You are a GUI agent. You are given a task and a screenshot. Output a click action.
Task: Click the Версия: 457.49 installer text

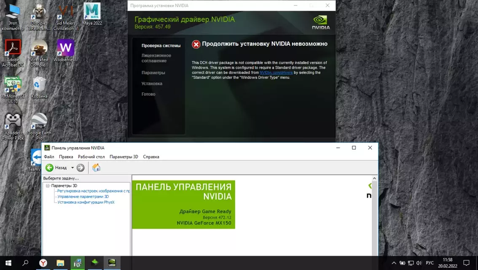click(x=153, y=27)
